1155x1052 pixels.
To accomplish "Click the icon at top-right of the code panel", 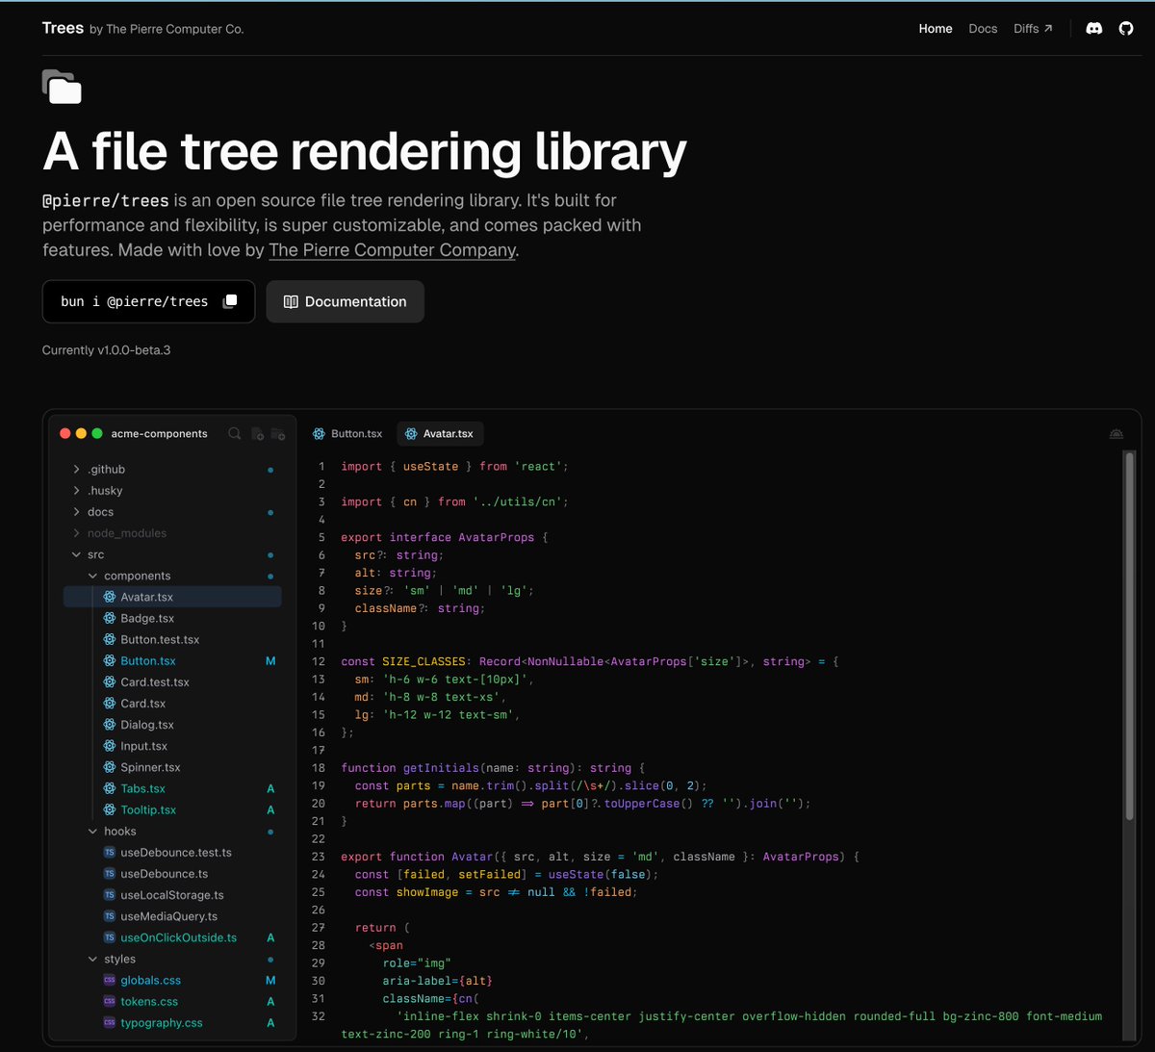I will [x=1116, y=434].
